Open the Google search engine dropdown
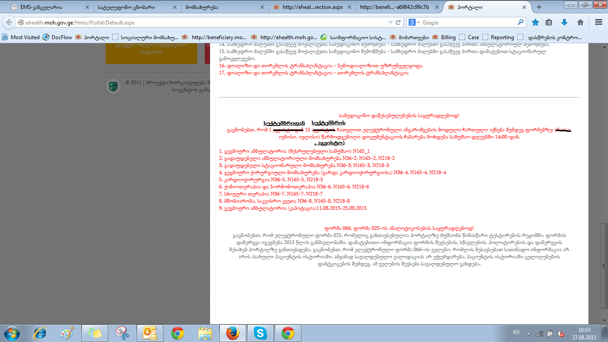This screenshot has width=608, height=342. (414, 22)
